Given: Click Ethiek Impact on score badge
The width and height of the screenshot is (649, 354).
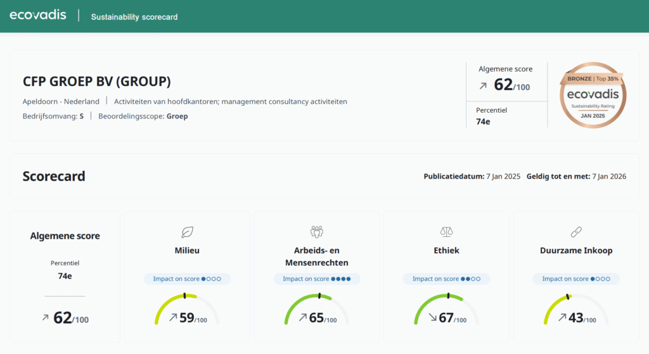Looking at the screenshot, I should pos(446,279).
